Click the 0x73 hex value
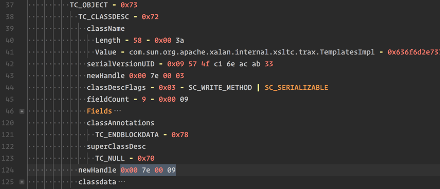This screenshot has height=189, width=440. pos(129,5)
